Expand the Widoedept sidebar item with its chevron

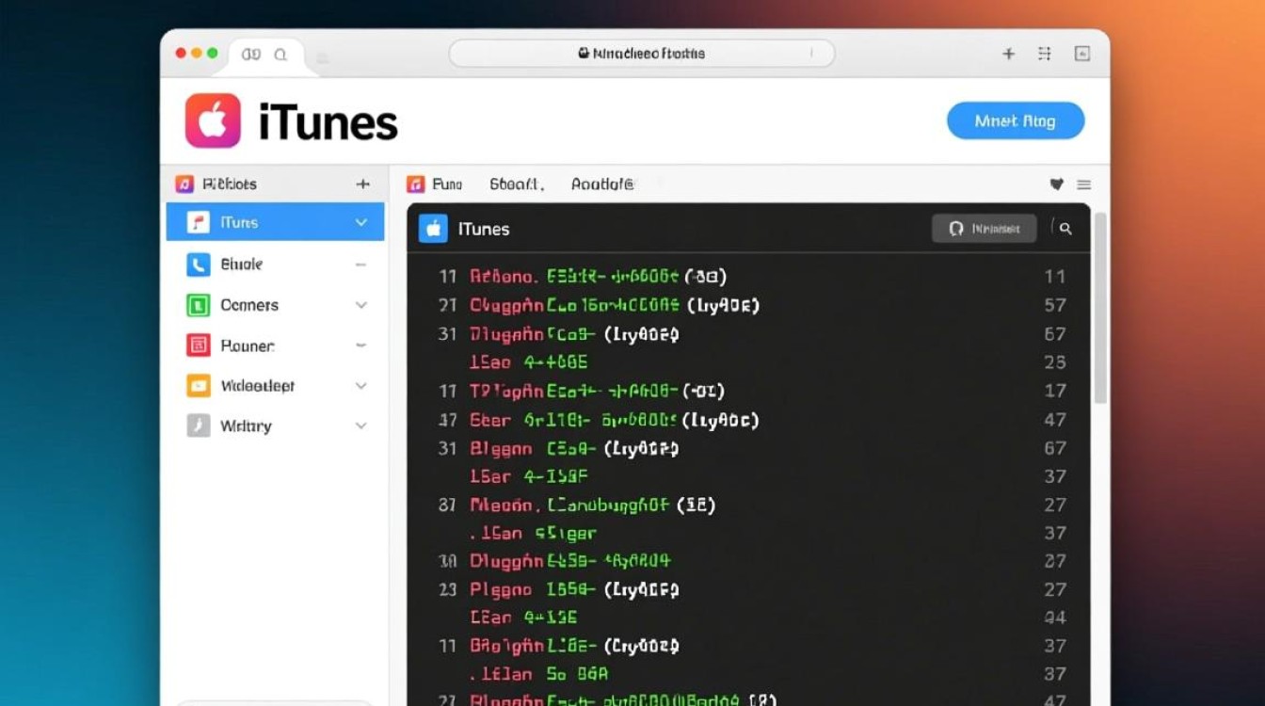point(360,386)
